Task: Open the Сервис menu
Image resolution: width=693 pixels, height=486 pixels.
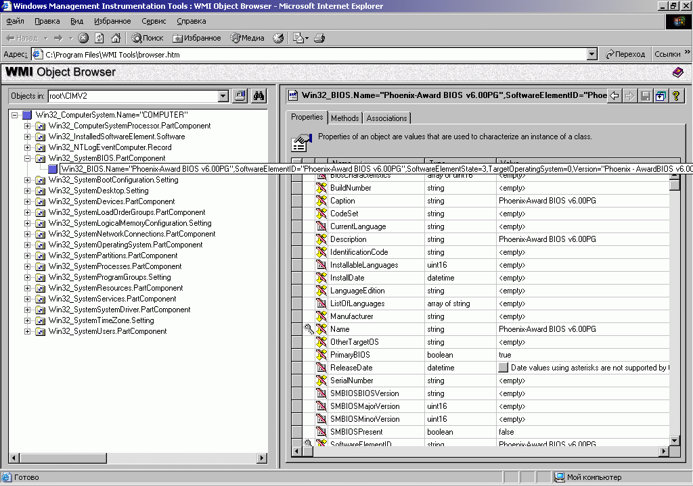Action: point(154,21)
